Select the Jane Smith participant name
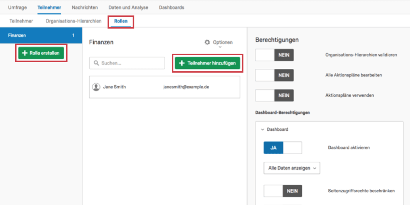This screenshot has height=205, width=410. (114, 87)
